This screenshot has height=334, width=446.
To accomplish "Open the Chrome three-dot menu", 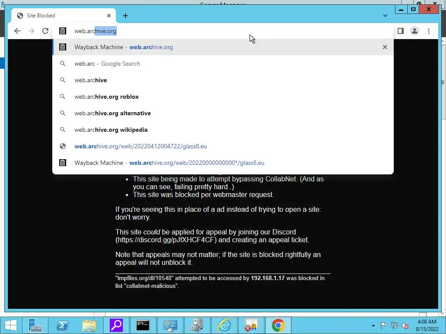I will tap(429, 31).
